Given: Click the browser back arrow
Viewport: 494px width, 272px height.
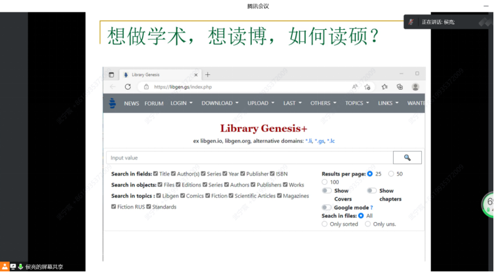Looking at the screenshot, I should tap(113, 87).
